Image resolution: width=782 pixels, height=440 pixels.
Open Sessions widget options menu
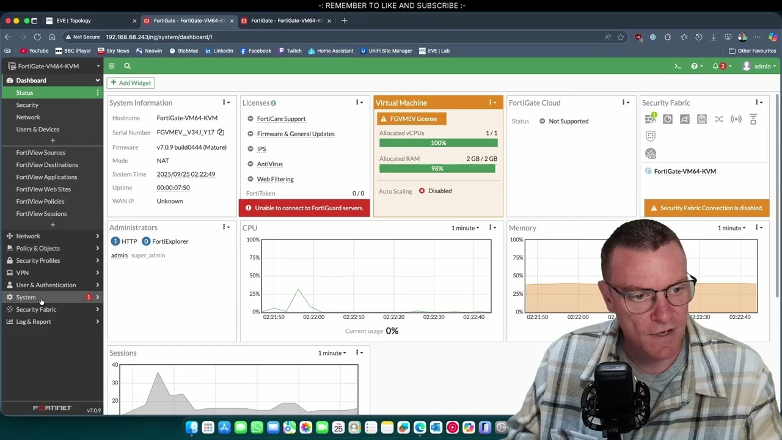(359, 353)
